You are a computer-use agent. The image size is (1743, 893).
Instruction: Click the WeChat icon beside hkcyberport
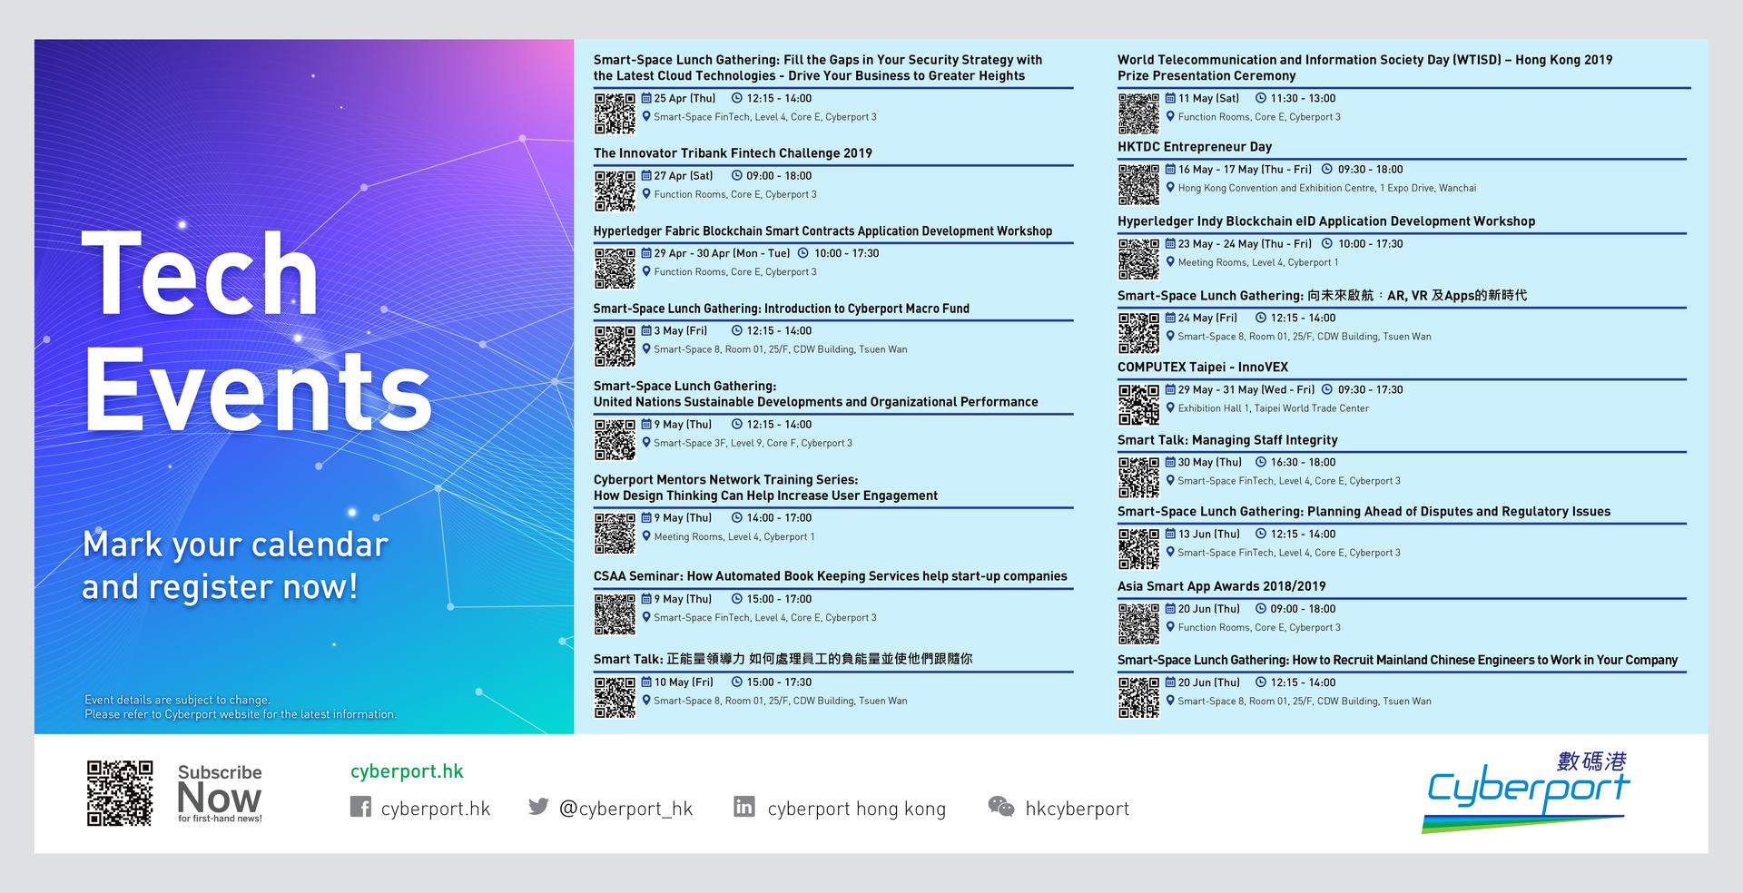(x=1001, y=806)
